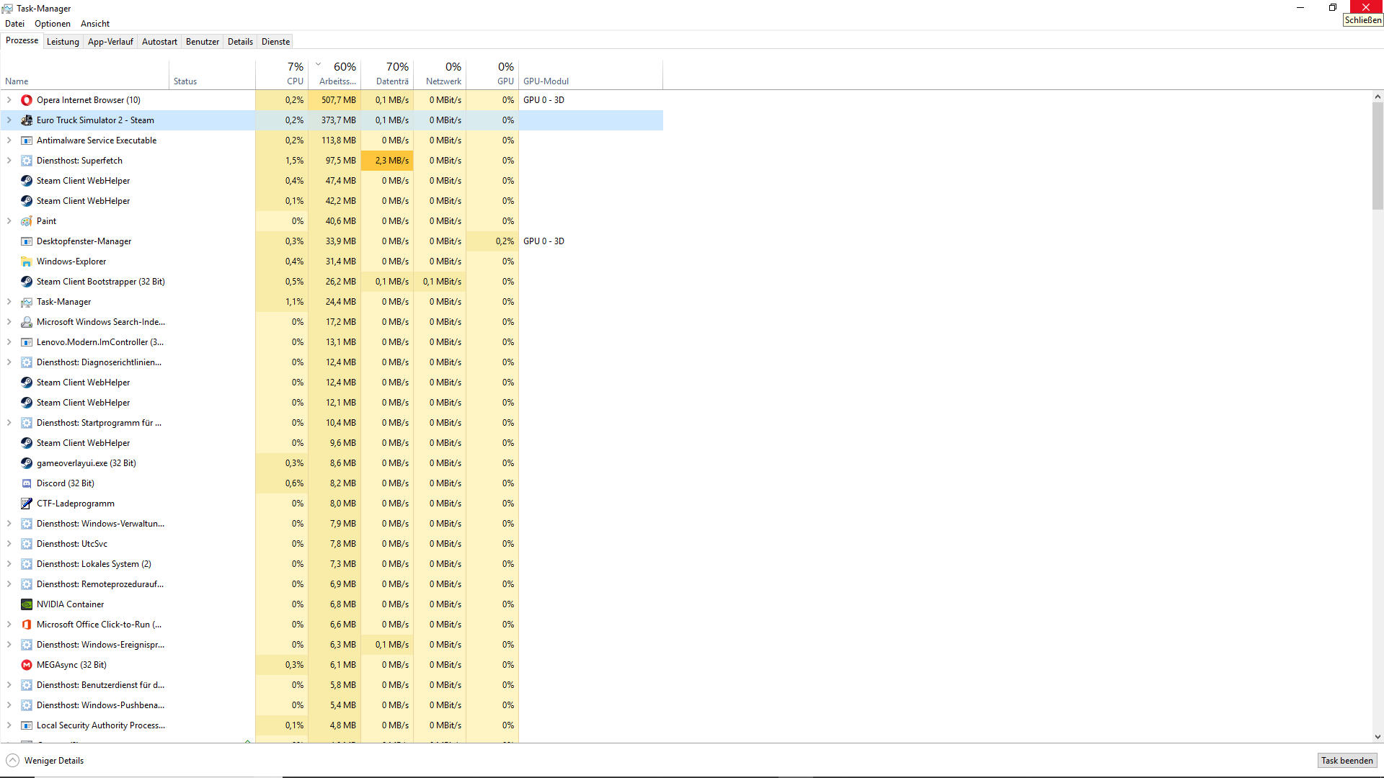Expand the Opera Internet Browser process group
The image size is (1384, 778).
tap(9, 100)
